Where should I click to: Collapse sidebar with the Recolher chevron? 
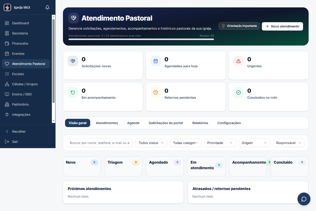[7, 132]
